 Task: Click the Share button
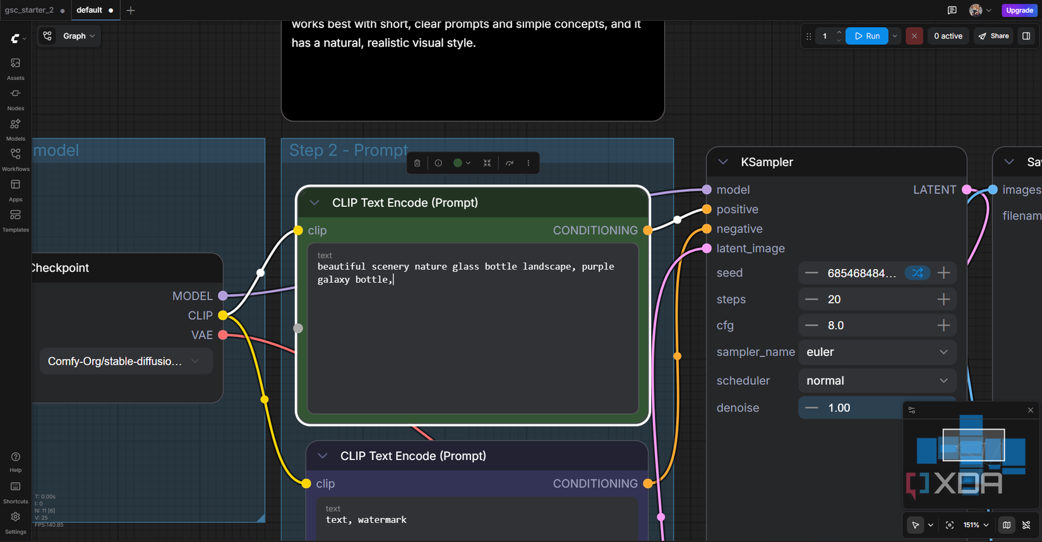coord(994,36)
